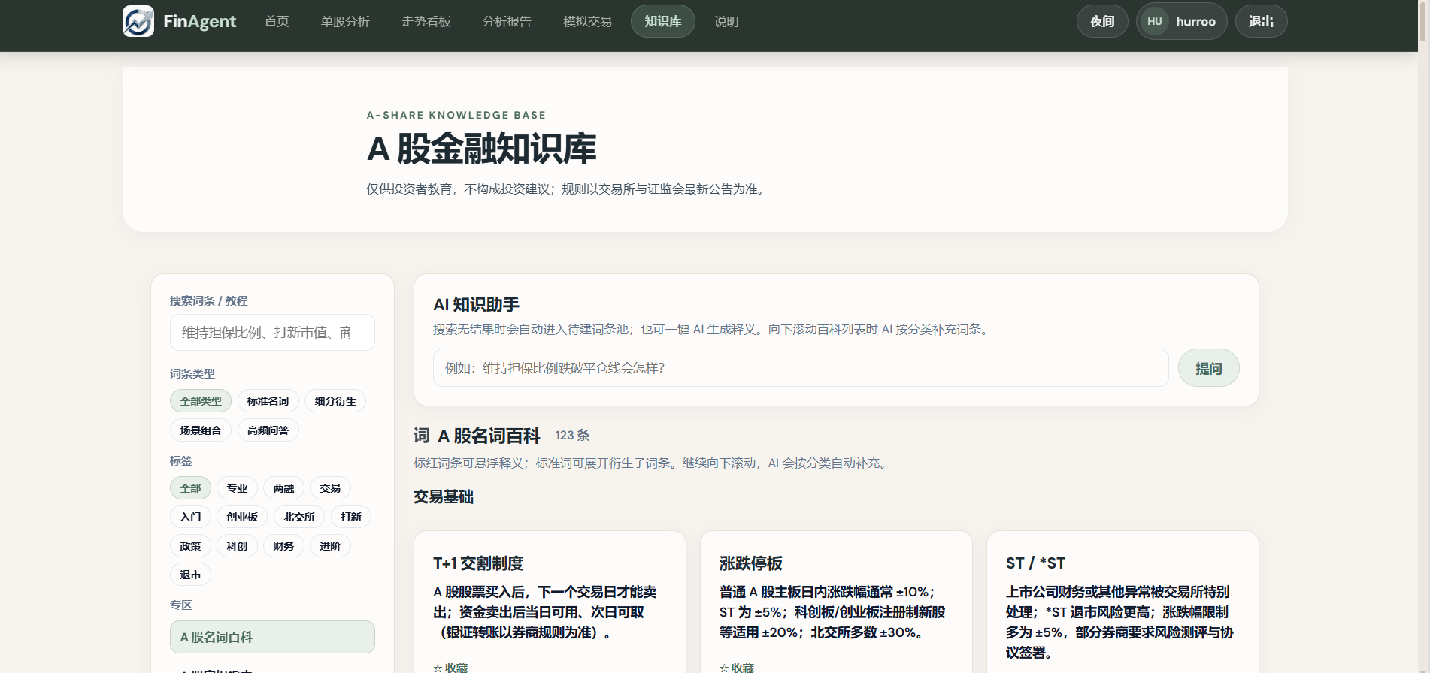The width and height of the screenshot is (1430, 673).
Task: Filter by the 打新 tag
Action: (x=351, y=517)
